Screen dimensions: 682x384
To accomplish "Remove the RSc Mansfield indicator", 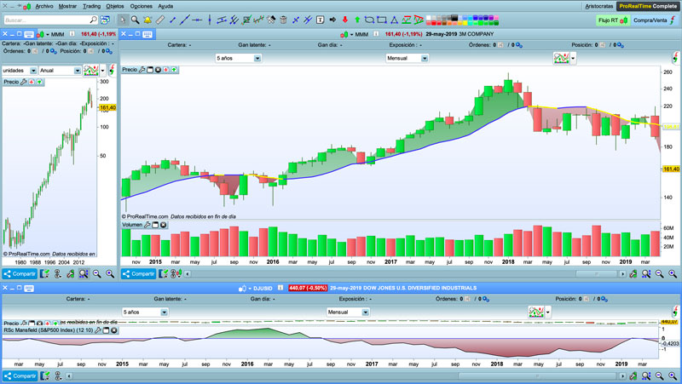I will pyautogui.click(x=114, y=330).
